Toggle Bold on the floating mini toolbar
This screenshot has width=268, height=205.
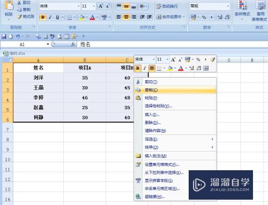pyautogui.click(x=138, y=68)
